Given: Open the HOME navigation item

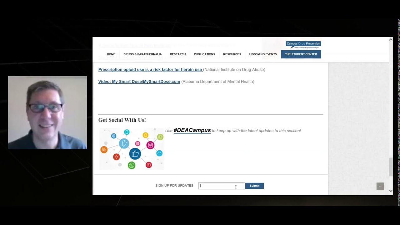Looking at the screenshot, I should (x=111, y=54).
